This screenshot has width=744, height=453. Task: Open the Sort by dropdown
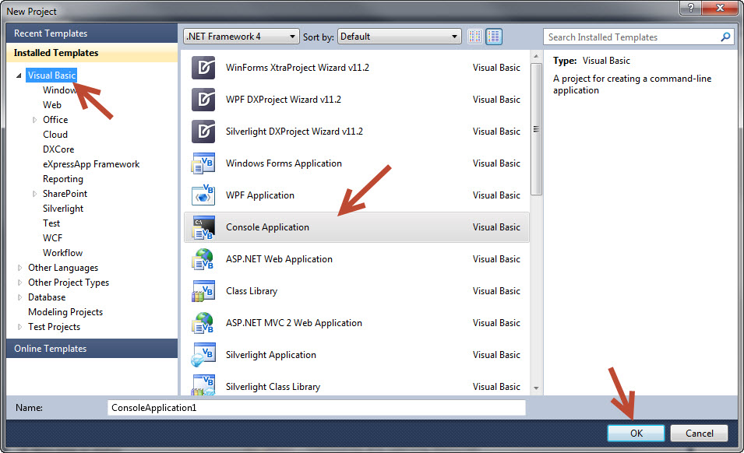454,36
